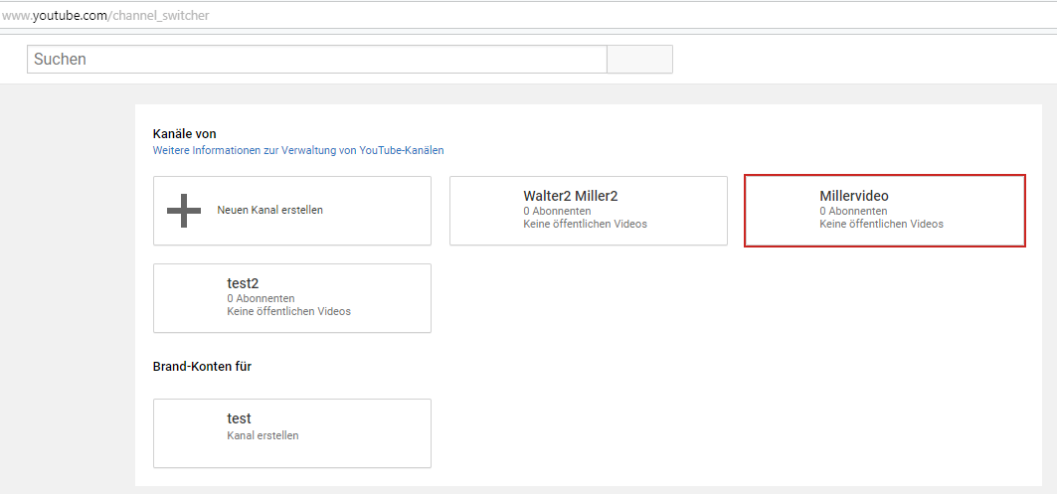1057x494 pixels.
Task: Click 'Keine öffentlichen Videos' under Walter2 Miller2
Action: click(x=585, y=224)
